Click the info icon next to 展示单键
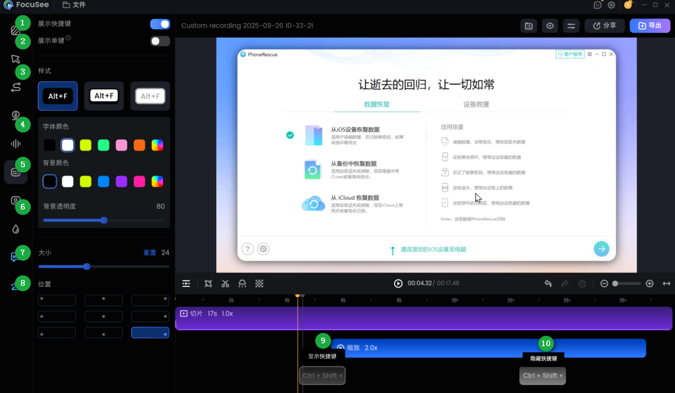Screen dimensions: 675x393 click(68, 38)
